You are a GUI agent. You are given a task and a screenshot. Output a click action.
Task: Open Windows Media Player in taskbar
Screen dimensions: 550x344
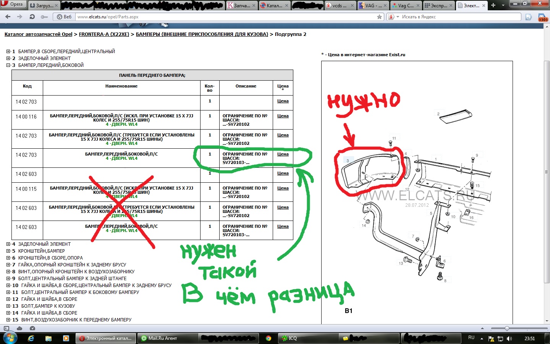66,338
